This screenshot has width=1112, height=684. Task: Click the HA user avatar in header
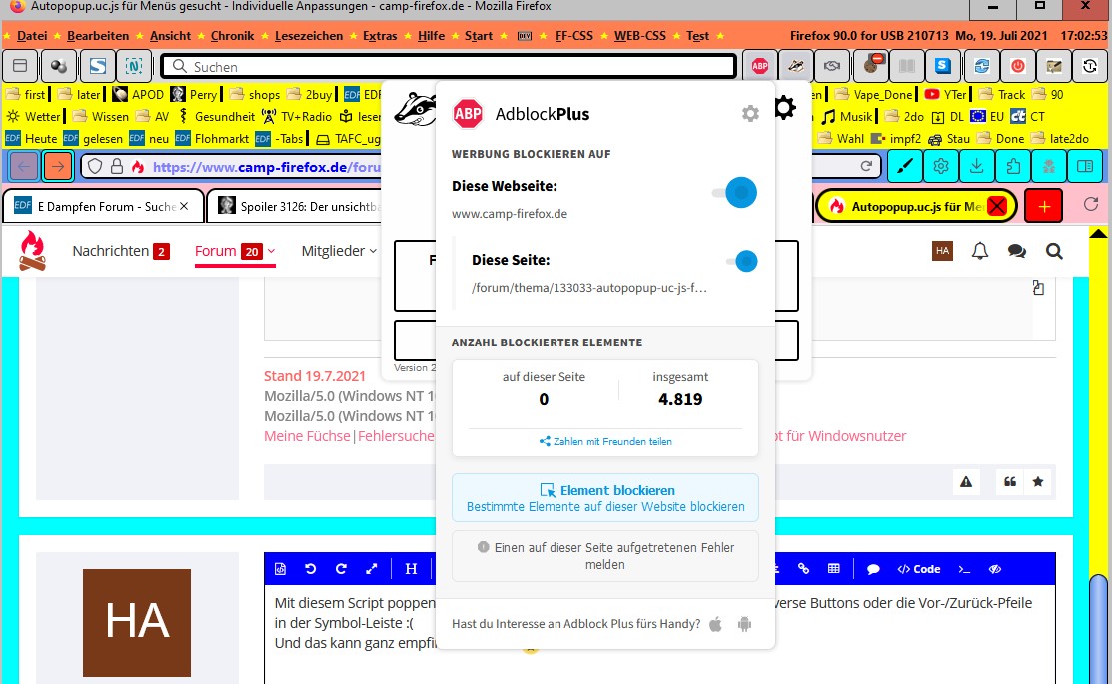point(942,251)
